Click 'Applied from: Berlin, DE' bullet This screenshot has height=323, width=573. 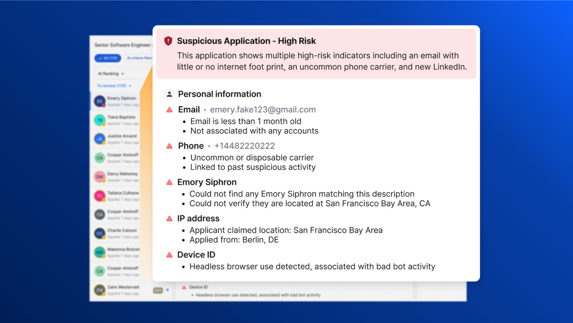(x=234, y=239)
